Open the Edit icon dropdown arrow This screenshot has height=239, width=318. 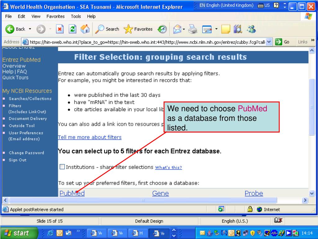pyautogui.click(x=216, y=29)
